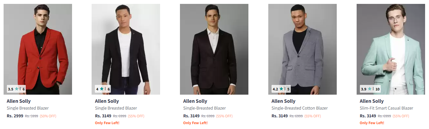Open Slim-Fit Smart Casual Blazer title
429x129 pixels.
386,108
